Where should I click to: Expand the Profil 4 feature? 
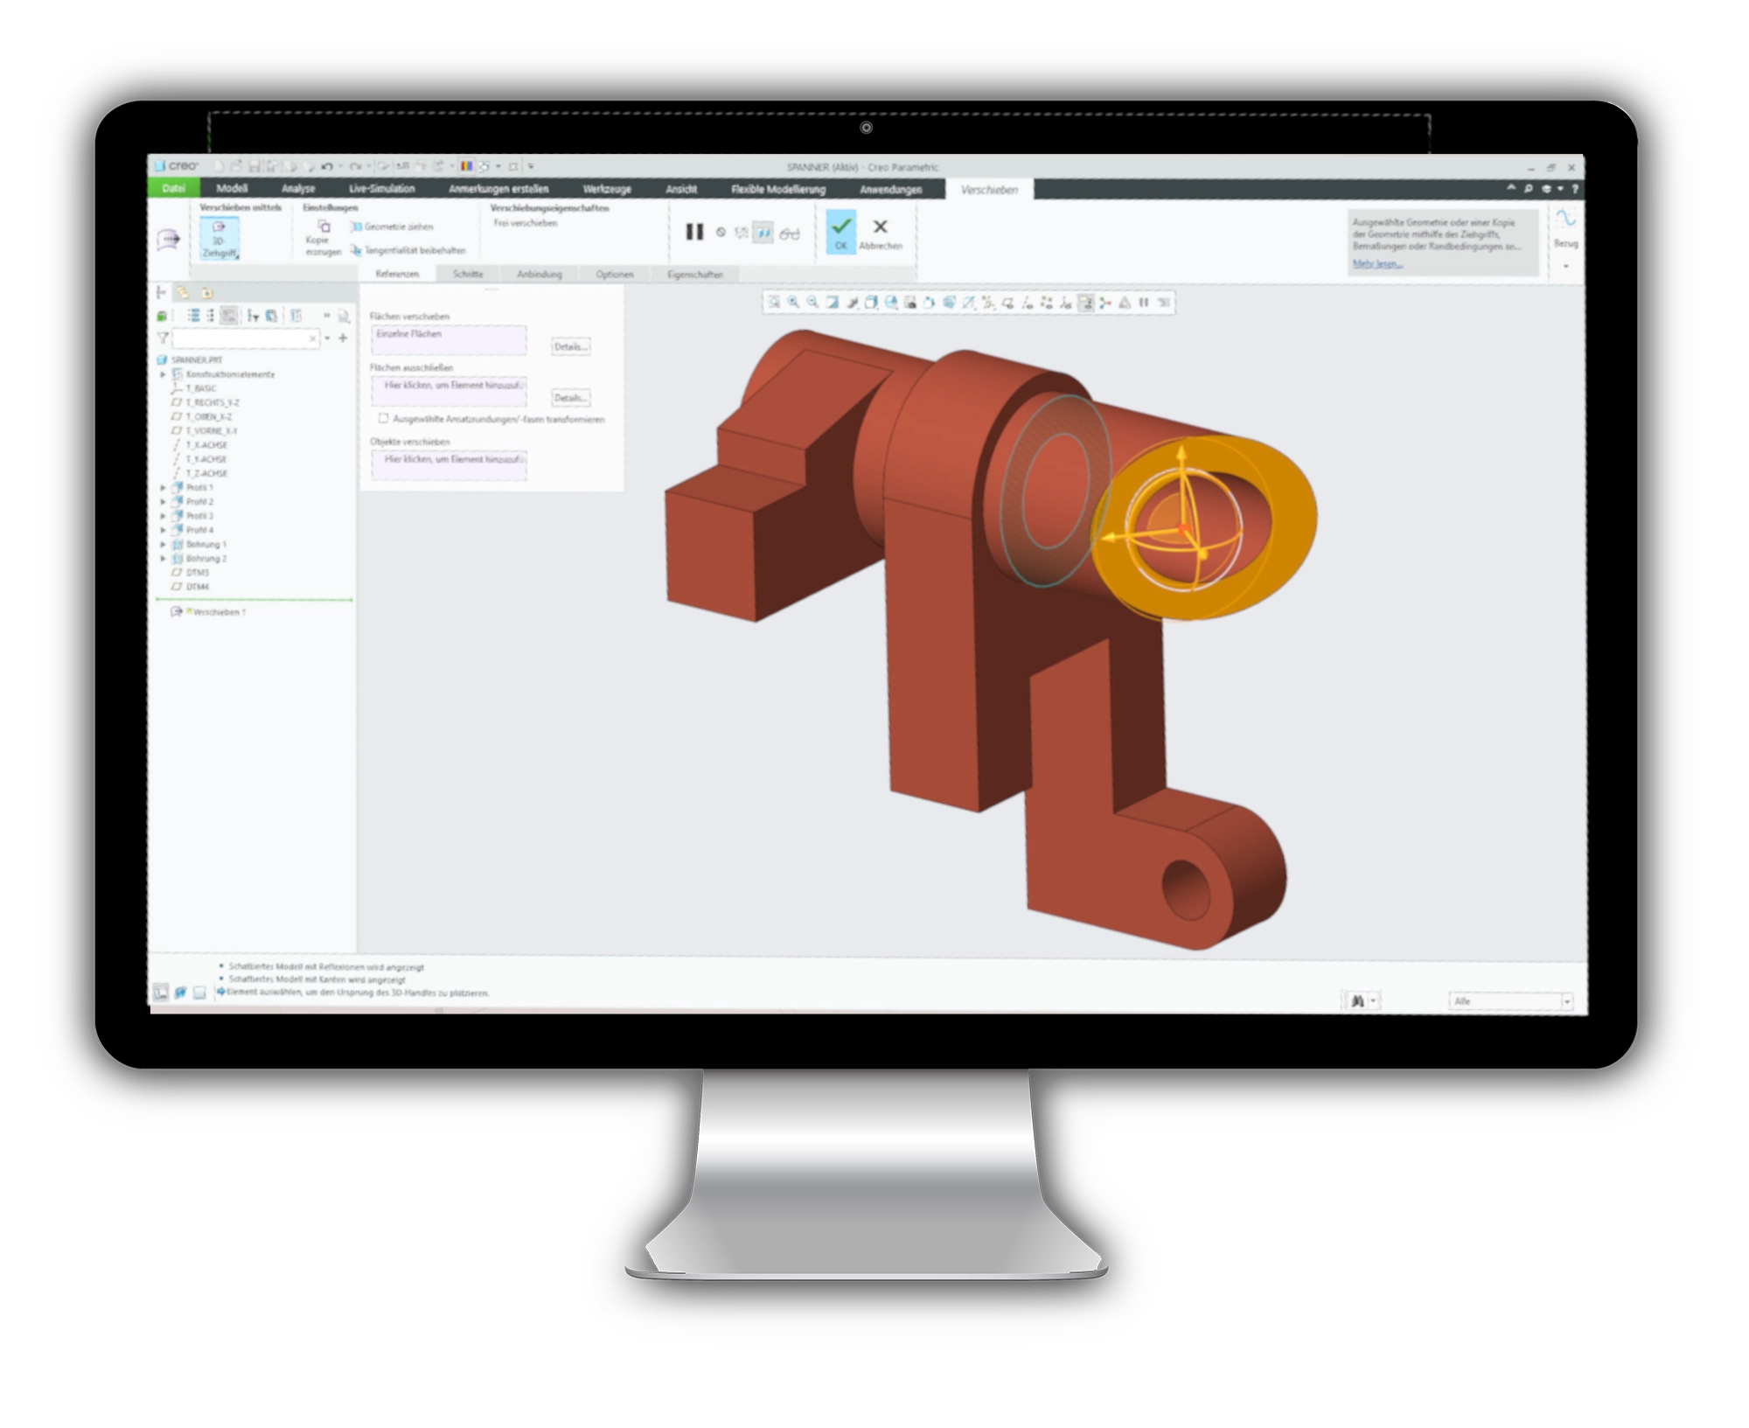[163, 530]
